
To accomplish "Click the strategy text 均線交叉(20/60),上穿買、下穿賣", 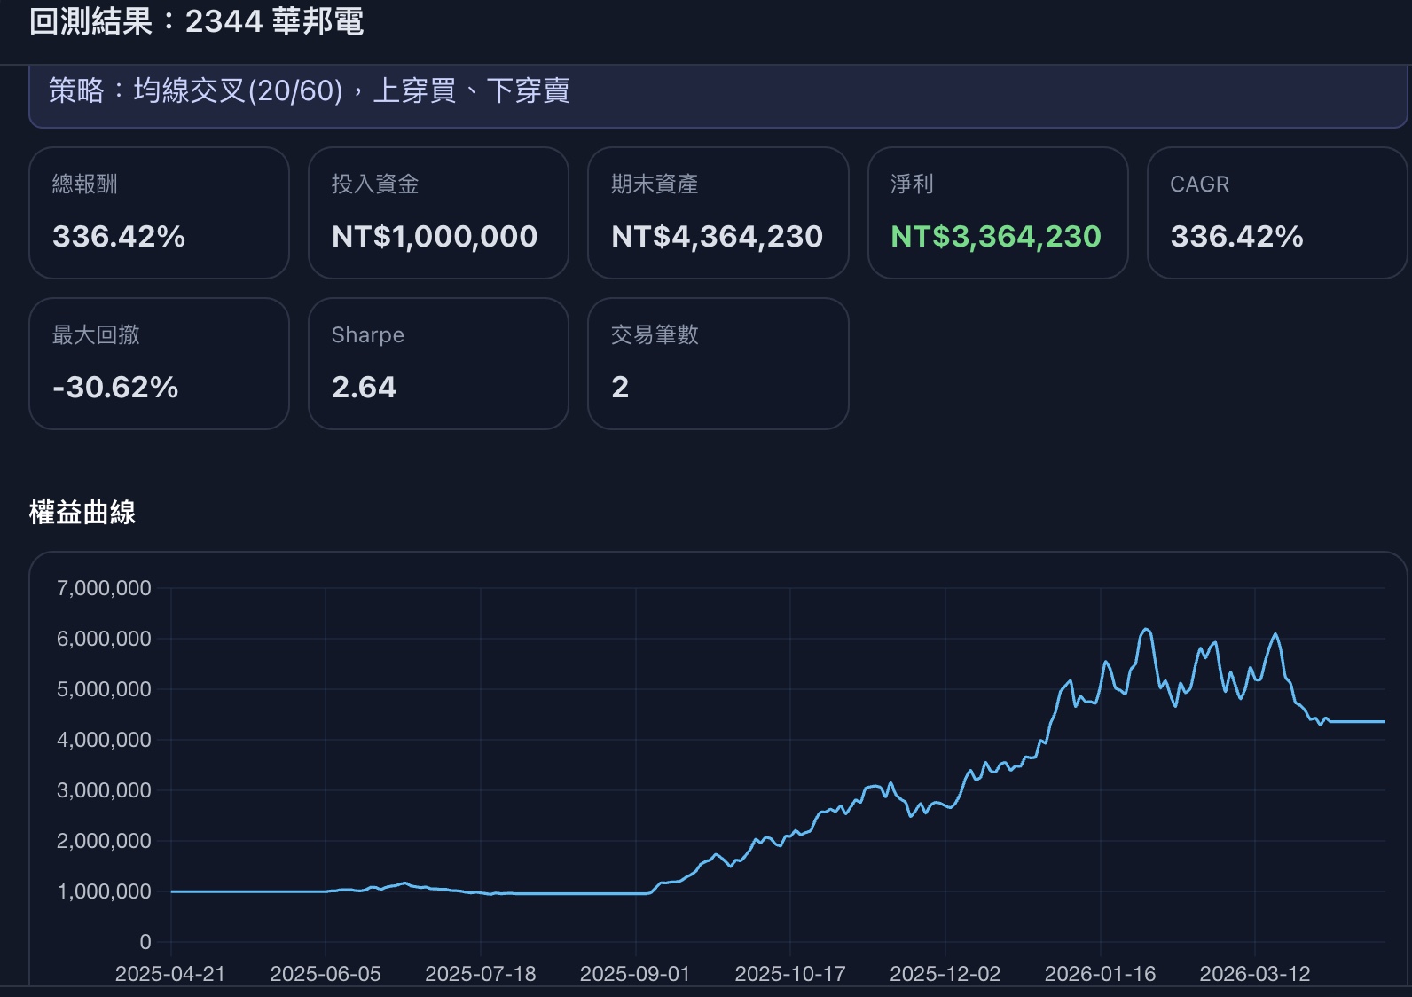I will (351, 90).
